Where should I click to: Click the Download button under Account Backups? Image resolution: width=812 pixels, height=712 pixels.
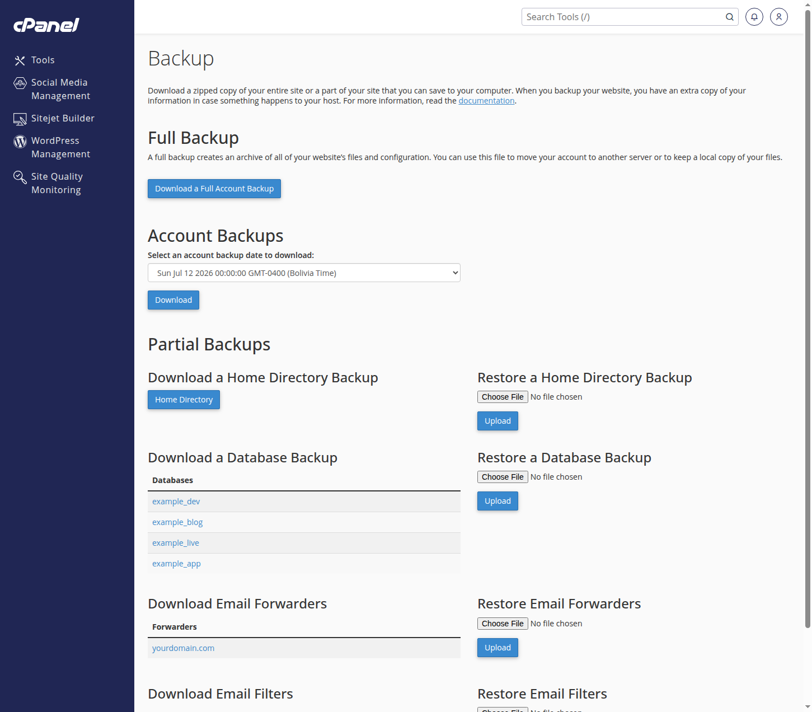point(173,300)
